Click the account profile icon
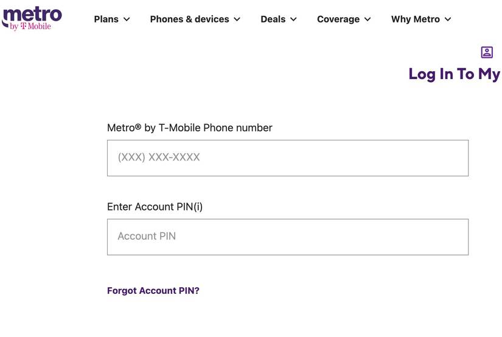Screen dimensions: 502x337 [x=487, y=52]
